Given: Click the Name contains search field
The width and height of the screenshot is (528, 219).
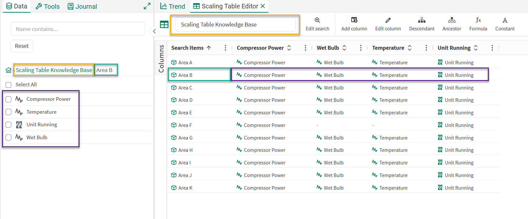Looking at the screenshot, I should [x=78, y=29].
